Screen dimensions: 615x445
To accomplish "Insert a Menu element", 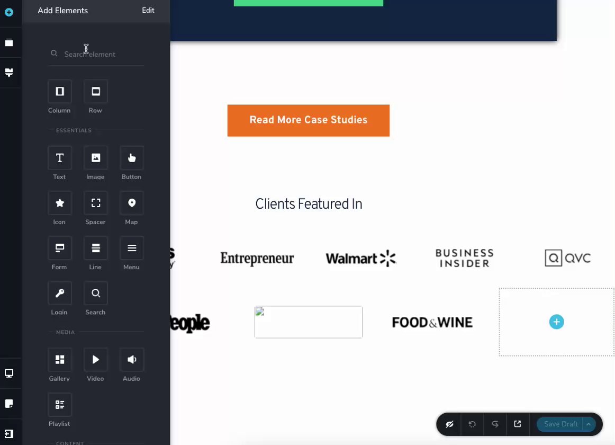I will pyautogui.click(x=132, y=248).
